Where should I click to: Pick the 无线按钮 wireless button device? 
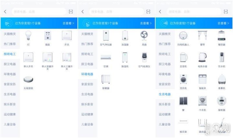pyautogui.click(x=28, y=80)
